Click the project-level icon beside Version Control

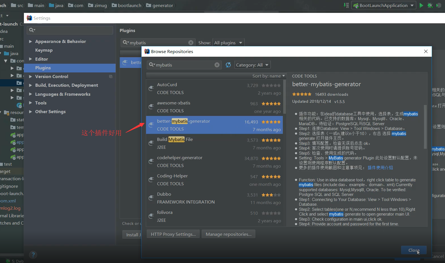pyautogui.click(x=111, y=76)
